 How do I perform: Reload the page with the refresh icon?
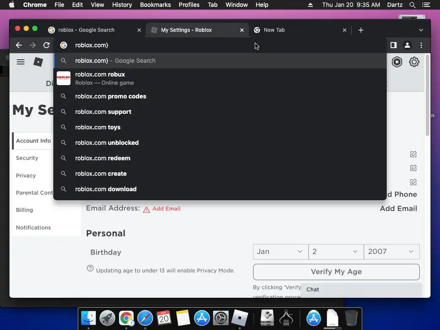click(46, 45)
